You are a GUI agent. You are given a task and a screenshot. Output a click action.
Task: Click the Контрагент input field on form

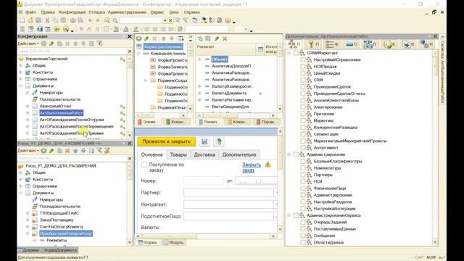228,204
